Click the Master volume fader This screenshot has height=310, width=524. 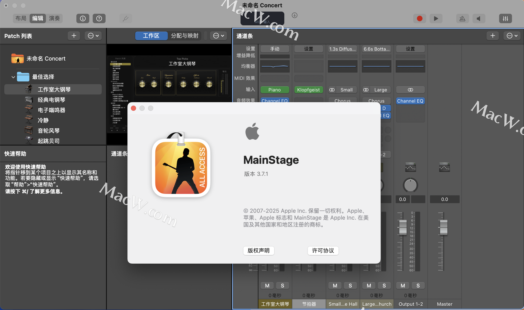pos(444,227)
